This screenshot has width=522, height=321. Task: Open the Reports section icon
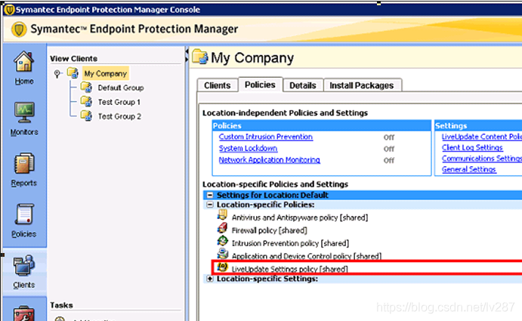click(24, 163)
